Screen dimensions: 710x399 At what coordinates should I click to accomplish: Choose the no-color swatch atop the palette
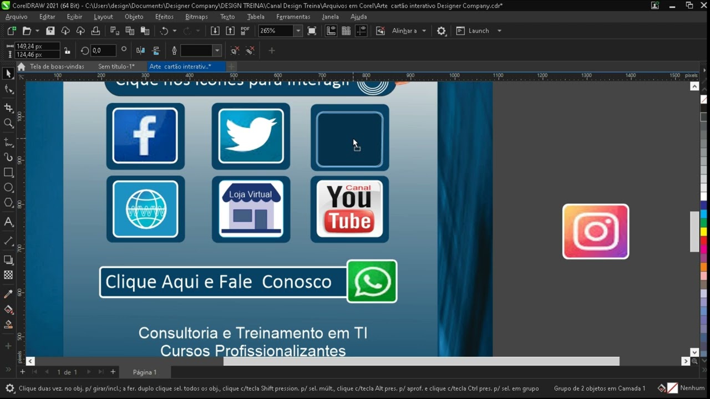click(704, 100)
